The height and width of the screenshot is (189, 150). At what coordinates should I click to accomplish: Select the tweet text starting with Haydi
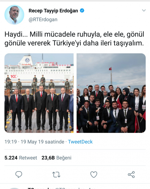pyautogui.click(x=74, y=39)
